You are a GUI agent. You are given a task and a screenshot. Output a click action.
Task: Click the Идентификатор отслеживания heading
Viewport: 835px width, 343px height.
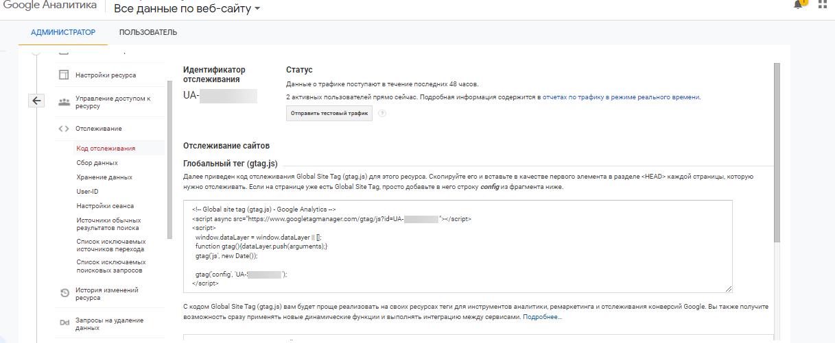(x=214, y=75)
